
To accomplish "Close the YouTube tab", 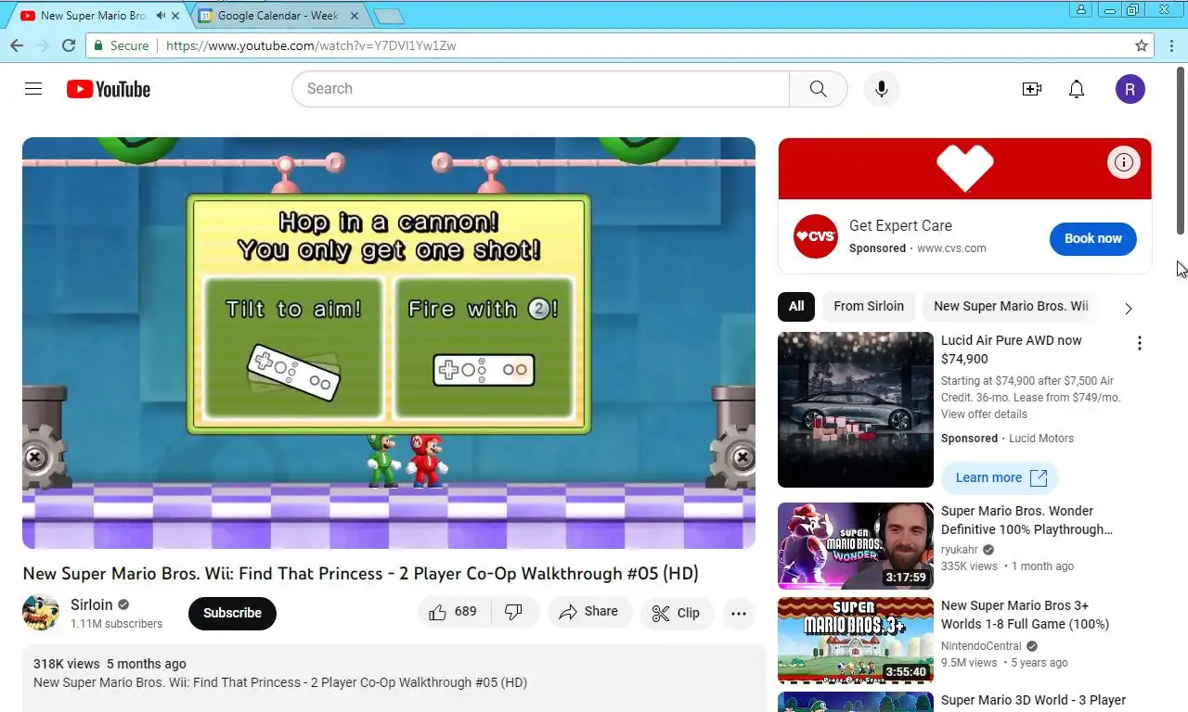I will (175, 16).
